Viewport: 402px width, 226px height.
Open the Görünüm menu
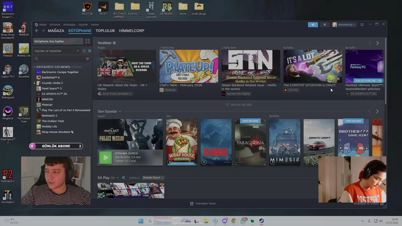click(55, 24)
